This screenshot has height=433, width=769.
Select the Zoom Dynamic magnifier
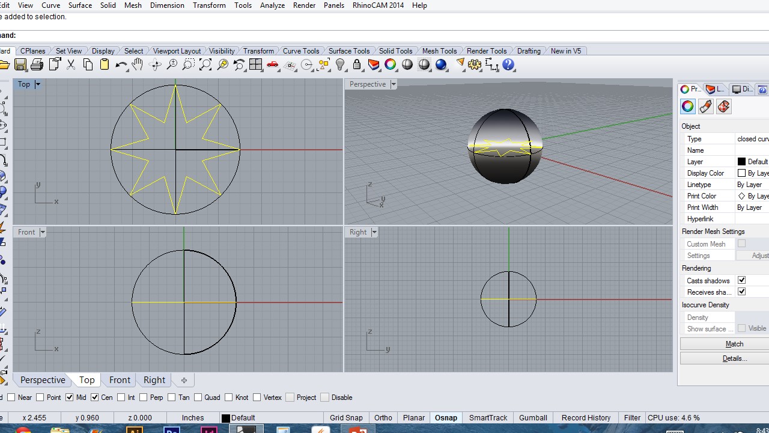tap(172, 64)
